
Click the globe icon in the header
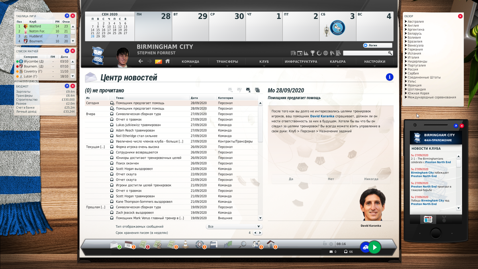coord(325,53)
